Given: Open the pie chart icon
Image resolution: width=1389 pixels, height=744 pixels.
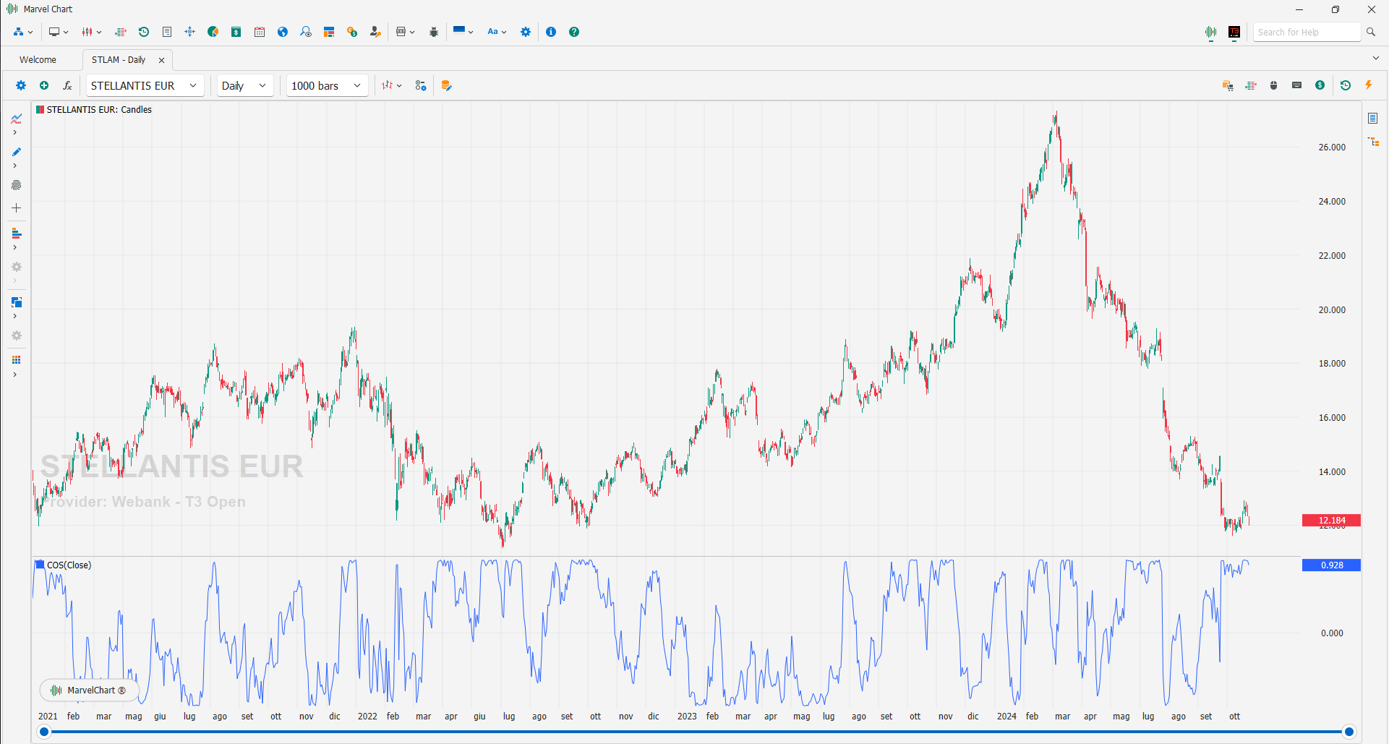Looking at the screenshot, I should tap(213, 32).
